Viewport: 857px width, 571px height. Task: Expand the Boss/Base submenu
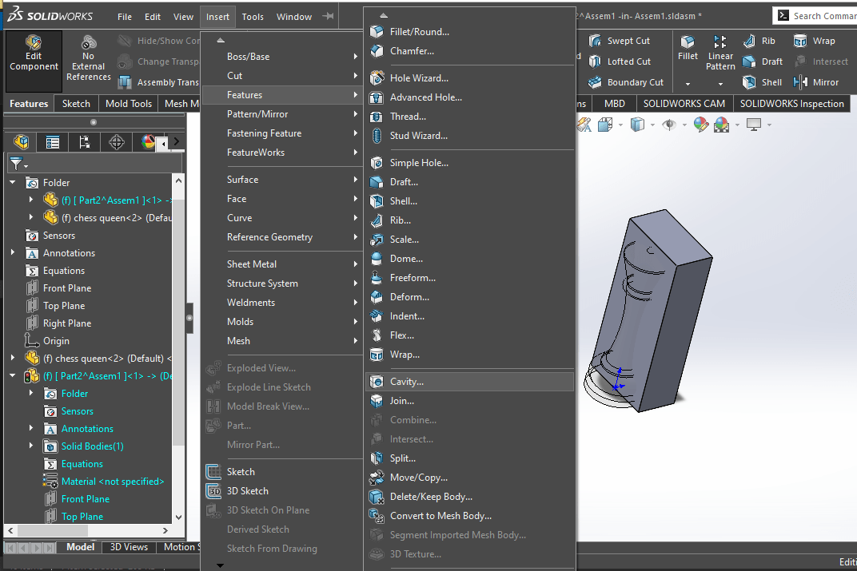(281, 56)
